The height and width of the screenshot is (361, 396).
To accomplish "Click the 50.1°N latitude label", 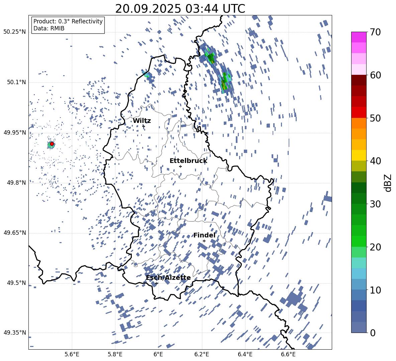I will click(16, 82).
